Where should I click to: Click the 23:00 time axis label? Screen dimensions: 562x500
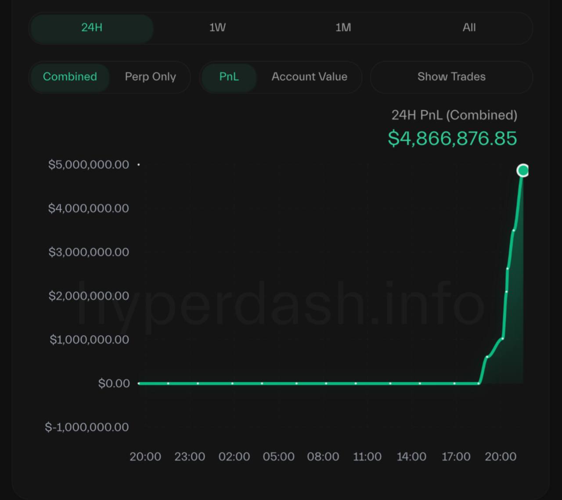click(x=190, y=457)
